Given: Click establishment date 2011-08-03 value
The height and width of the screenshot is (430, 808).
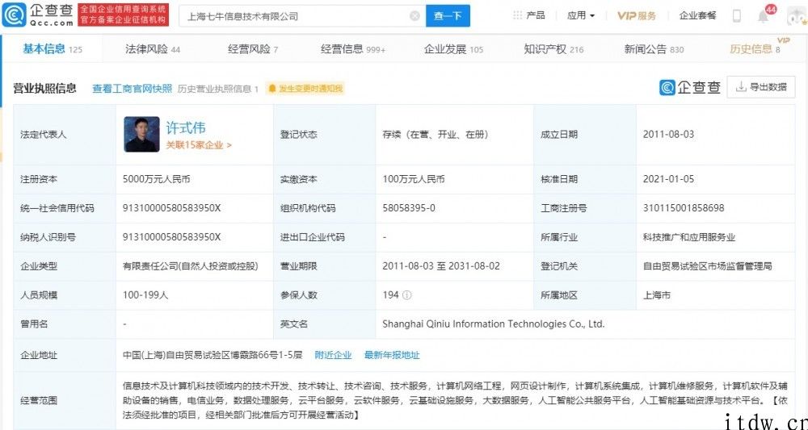Looking at the screenshot, I should click(x=668, y=134).
